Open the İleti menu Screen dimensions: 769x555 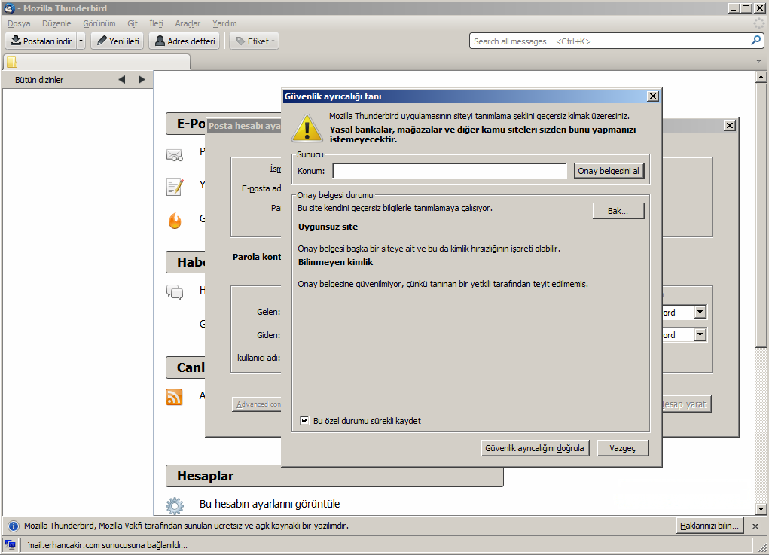[x=156, y=23]
